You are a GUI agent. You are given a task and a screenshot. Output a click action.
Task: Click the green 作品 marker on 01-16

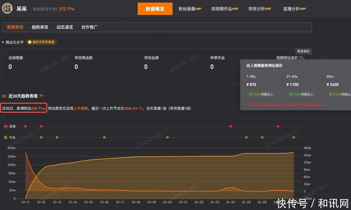point(104,137)
